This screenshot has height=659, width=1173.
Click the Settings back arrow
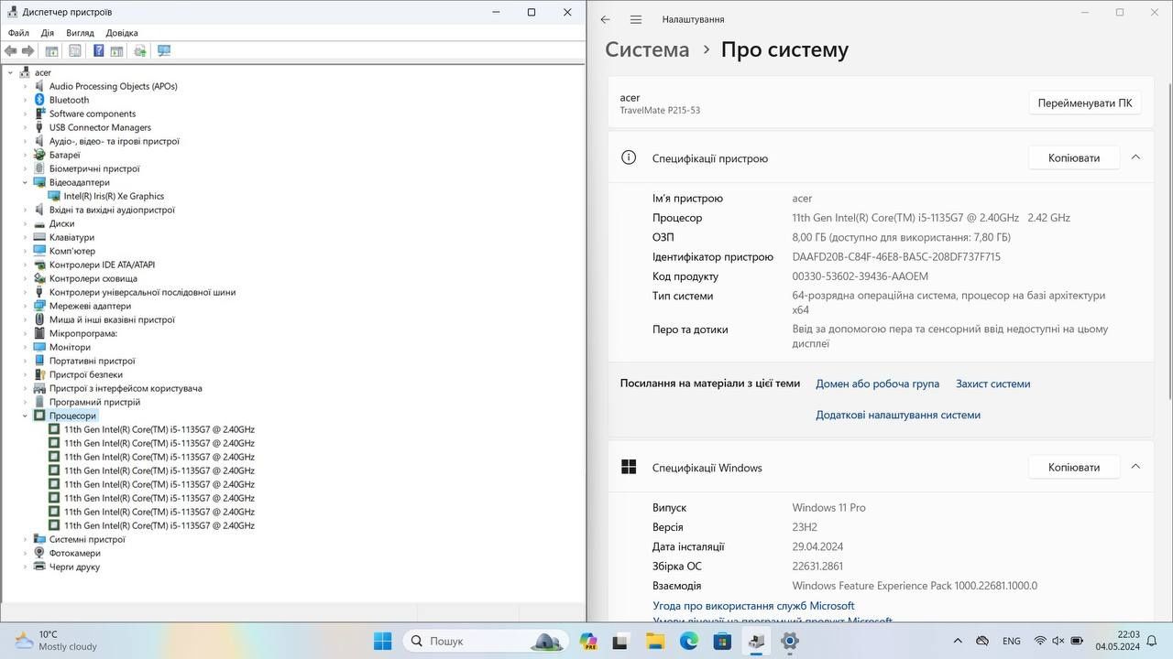tap(605, 19)
